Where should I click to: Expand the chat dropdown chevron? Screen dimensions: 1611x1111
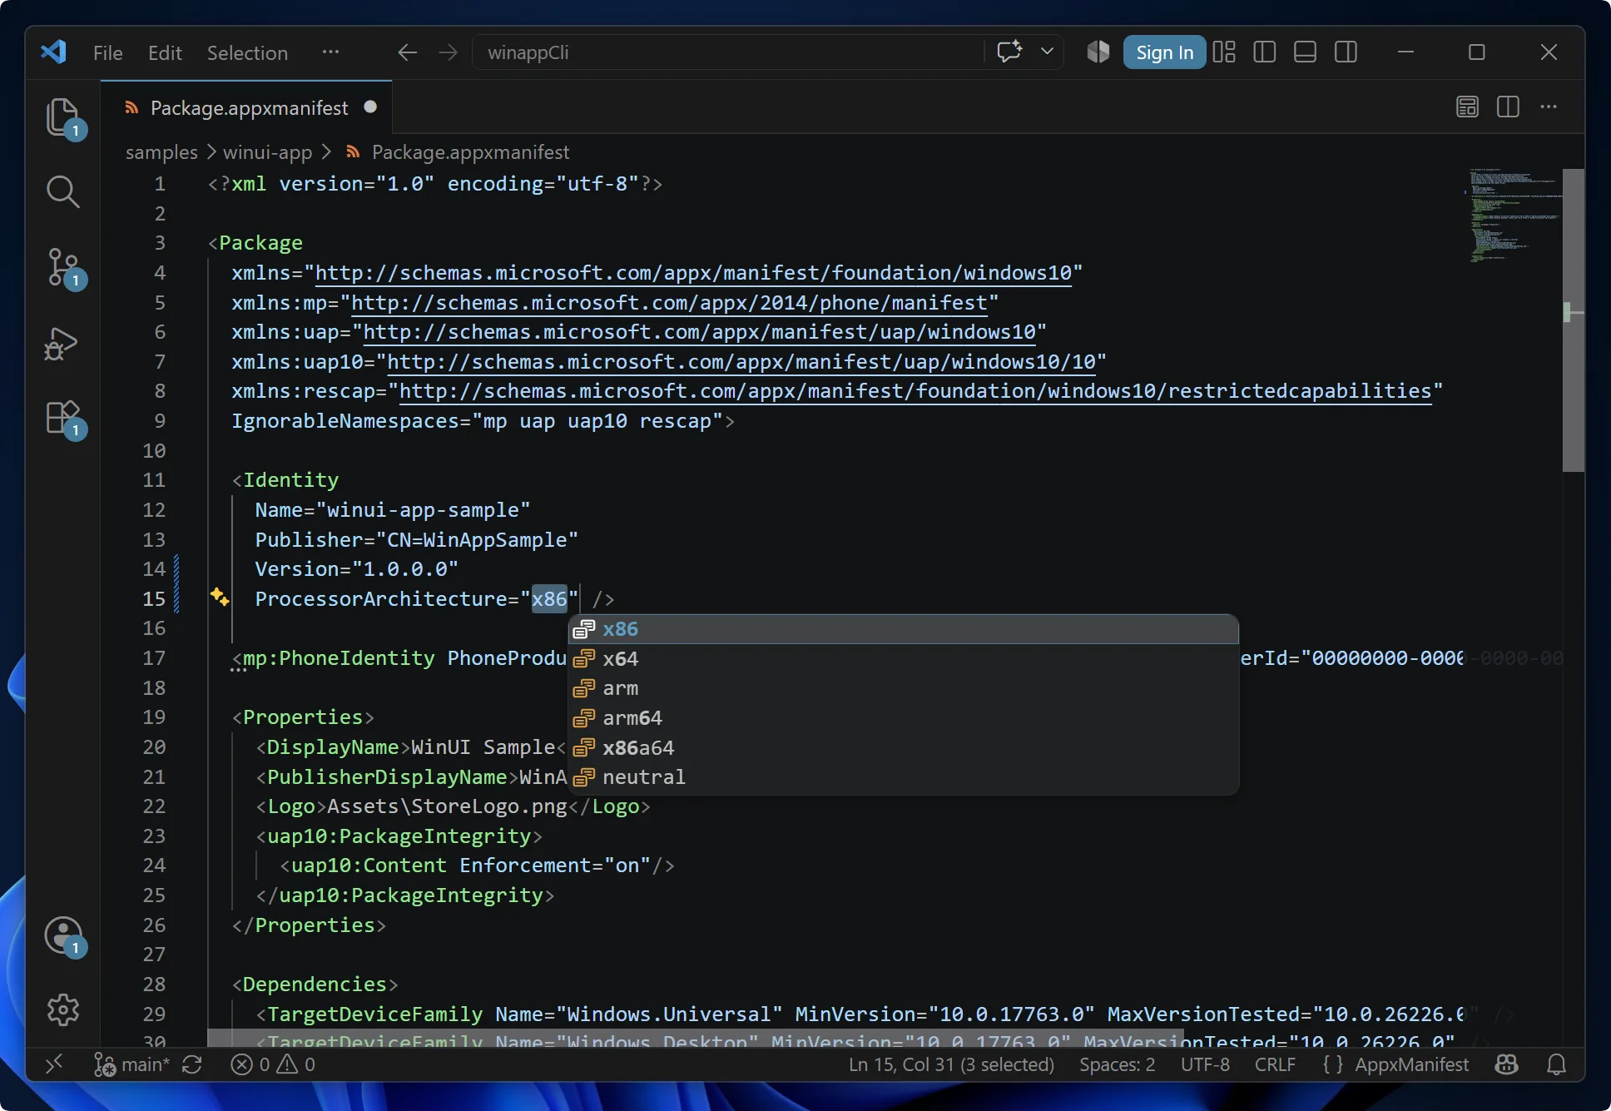point(1047,52)
